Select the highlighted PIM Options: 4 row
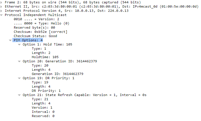Viewport: 201px width, 121px height. tap(28, 40)
